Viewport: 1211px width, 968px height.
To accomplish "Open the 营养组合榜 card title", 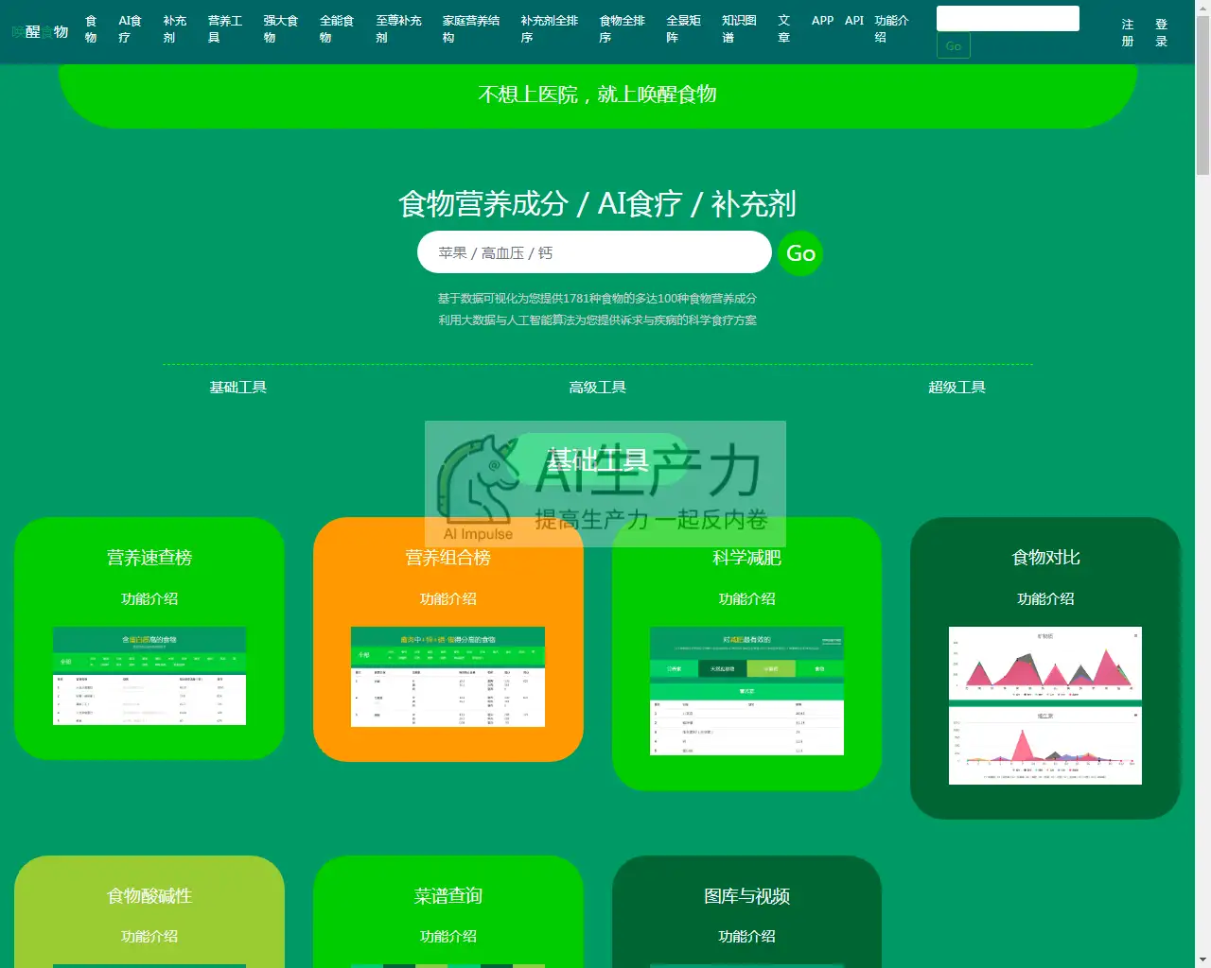I will [x=448, y=558].
